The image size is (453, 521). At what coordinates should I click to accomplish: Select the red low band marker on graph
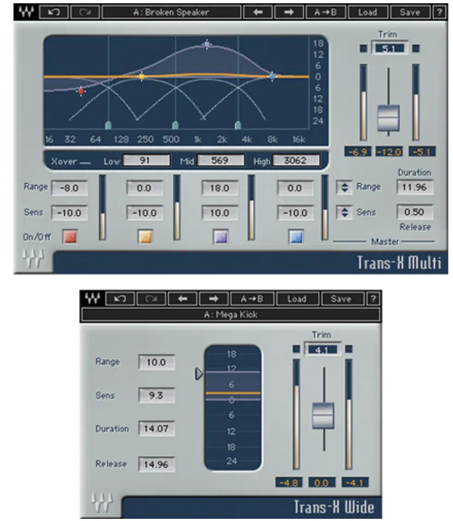(81, 91)
